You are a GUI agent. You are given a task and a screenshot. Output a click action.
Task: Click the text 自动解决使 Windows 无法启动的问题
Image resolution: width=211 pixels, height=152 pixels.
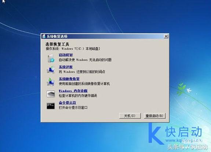pyautogui.click(x=85, y=60)
